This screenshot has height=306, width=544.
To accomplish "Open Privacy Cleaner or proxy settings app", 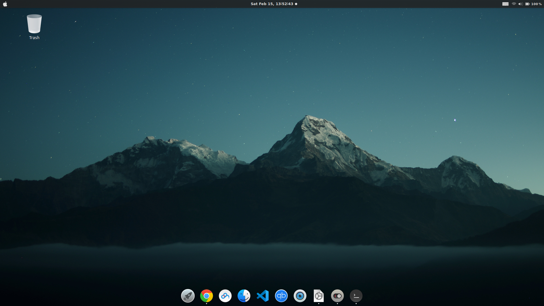I will coord(225,296).
